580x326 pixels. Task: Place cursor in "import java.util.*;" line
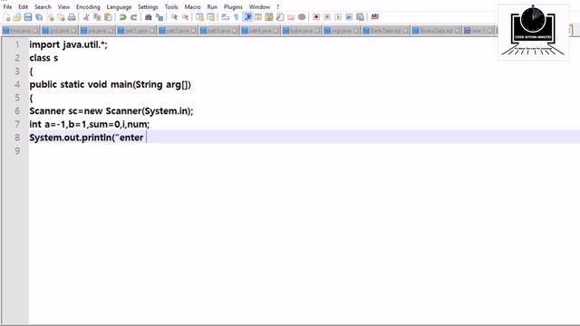69,44
